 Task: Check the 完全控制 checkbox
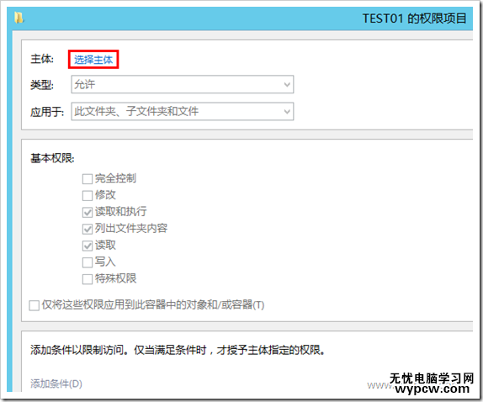pos(88,178)
